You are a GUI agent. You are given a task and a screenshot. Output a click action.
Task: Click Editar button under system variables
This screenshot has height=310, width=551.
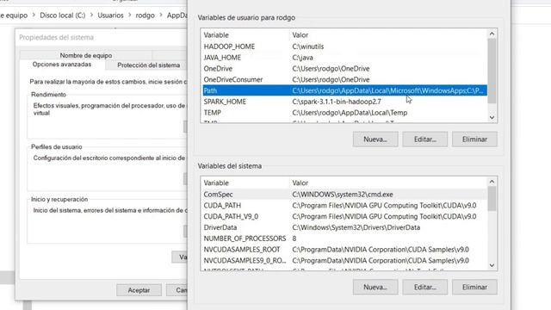424,287
